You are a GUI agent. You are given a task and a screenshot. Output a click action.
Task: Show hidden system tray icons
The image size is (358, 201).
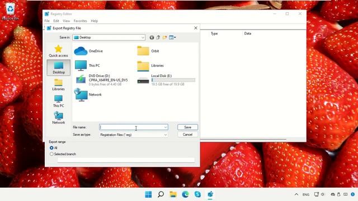pyautogui.click(x=296, y=194)
